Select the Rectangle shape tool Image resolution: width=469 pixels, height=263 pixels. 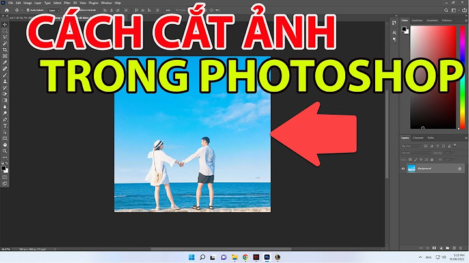coord(5,139)
